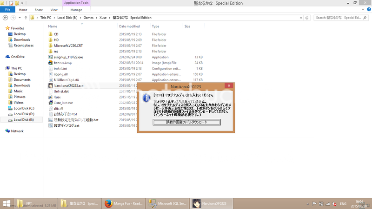Viewport: 372px width, 209px height.
Task: Click the search box for this folder
Action: point(339,18)
